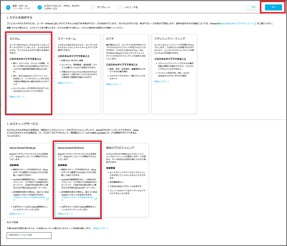Click external-link icon by hosting region description
Screen dimensions: 287x246
107,228
